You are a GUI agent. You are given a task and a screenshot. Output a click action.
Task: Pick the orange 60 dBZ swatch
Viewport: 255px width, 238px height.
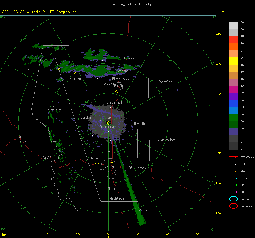click(233, 47)
